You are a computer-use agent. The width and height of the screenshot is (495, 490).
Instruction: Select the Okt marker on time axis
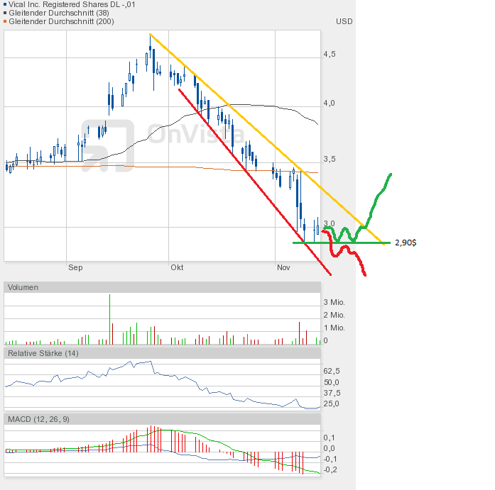click(177, 267)
